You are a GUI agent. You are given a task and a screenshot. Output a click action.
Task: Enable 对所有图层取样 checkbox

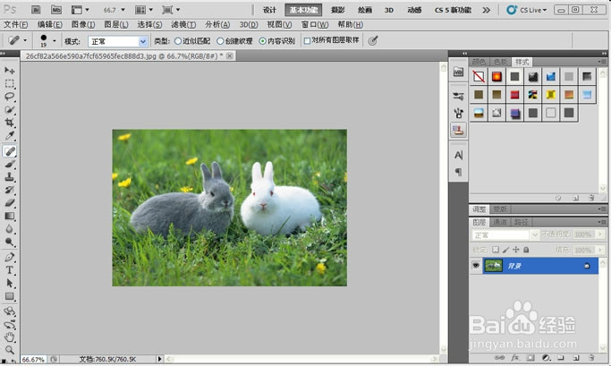click(x=307, y=41)
